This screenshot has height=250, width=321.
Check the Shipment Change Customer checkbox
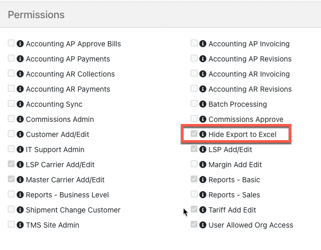[x=11, y=209]
